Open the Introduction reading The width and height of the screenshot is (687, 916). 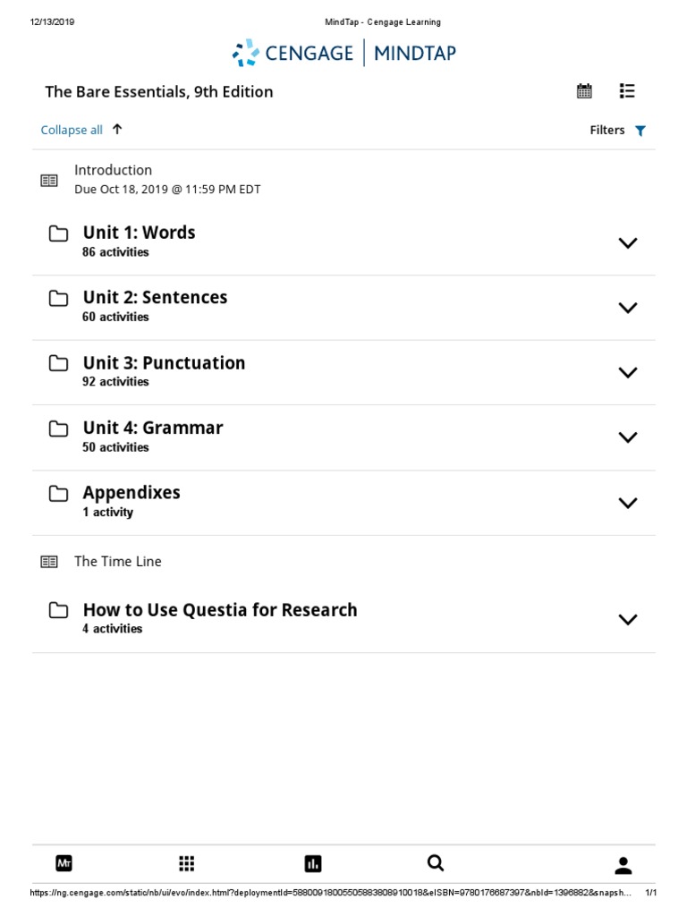pos(113,170)
